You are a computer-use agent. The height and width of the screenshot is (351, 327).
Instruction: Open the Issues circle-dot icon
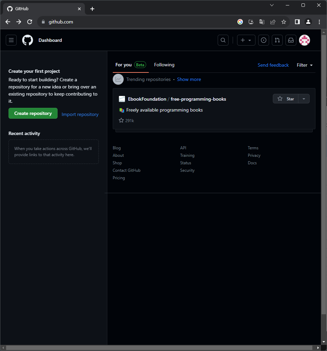tap(264, 40)
